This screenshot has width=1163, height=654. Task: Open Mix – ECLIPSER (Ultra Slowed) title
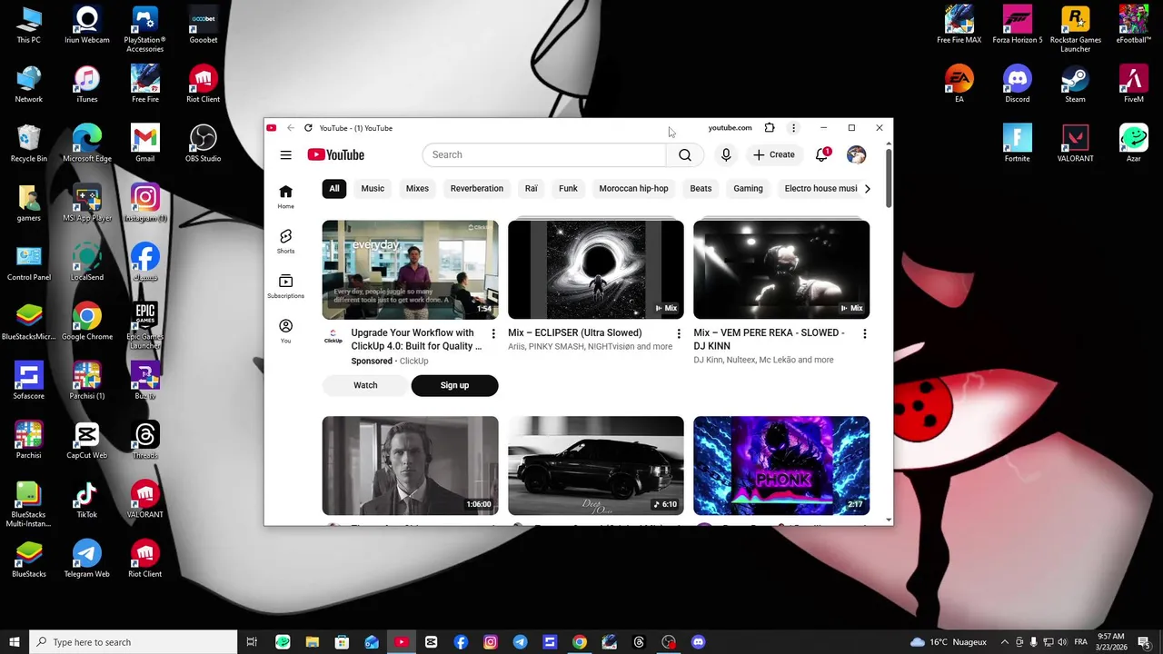pos(575,333)
